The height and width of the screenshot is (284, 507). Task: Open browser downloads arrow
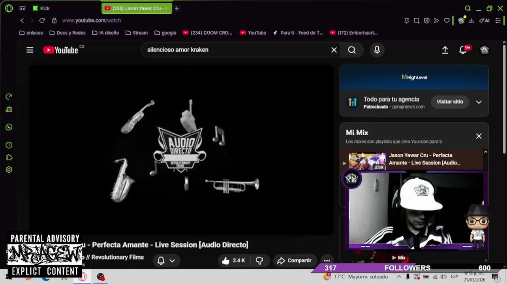click(x=471, y=21)
